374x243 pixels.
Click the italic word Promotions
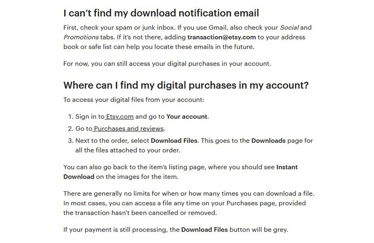pyautogui.click(x=81, y=37)
